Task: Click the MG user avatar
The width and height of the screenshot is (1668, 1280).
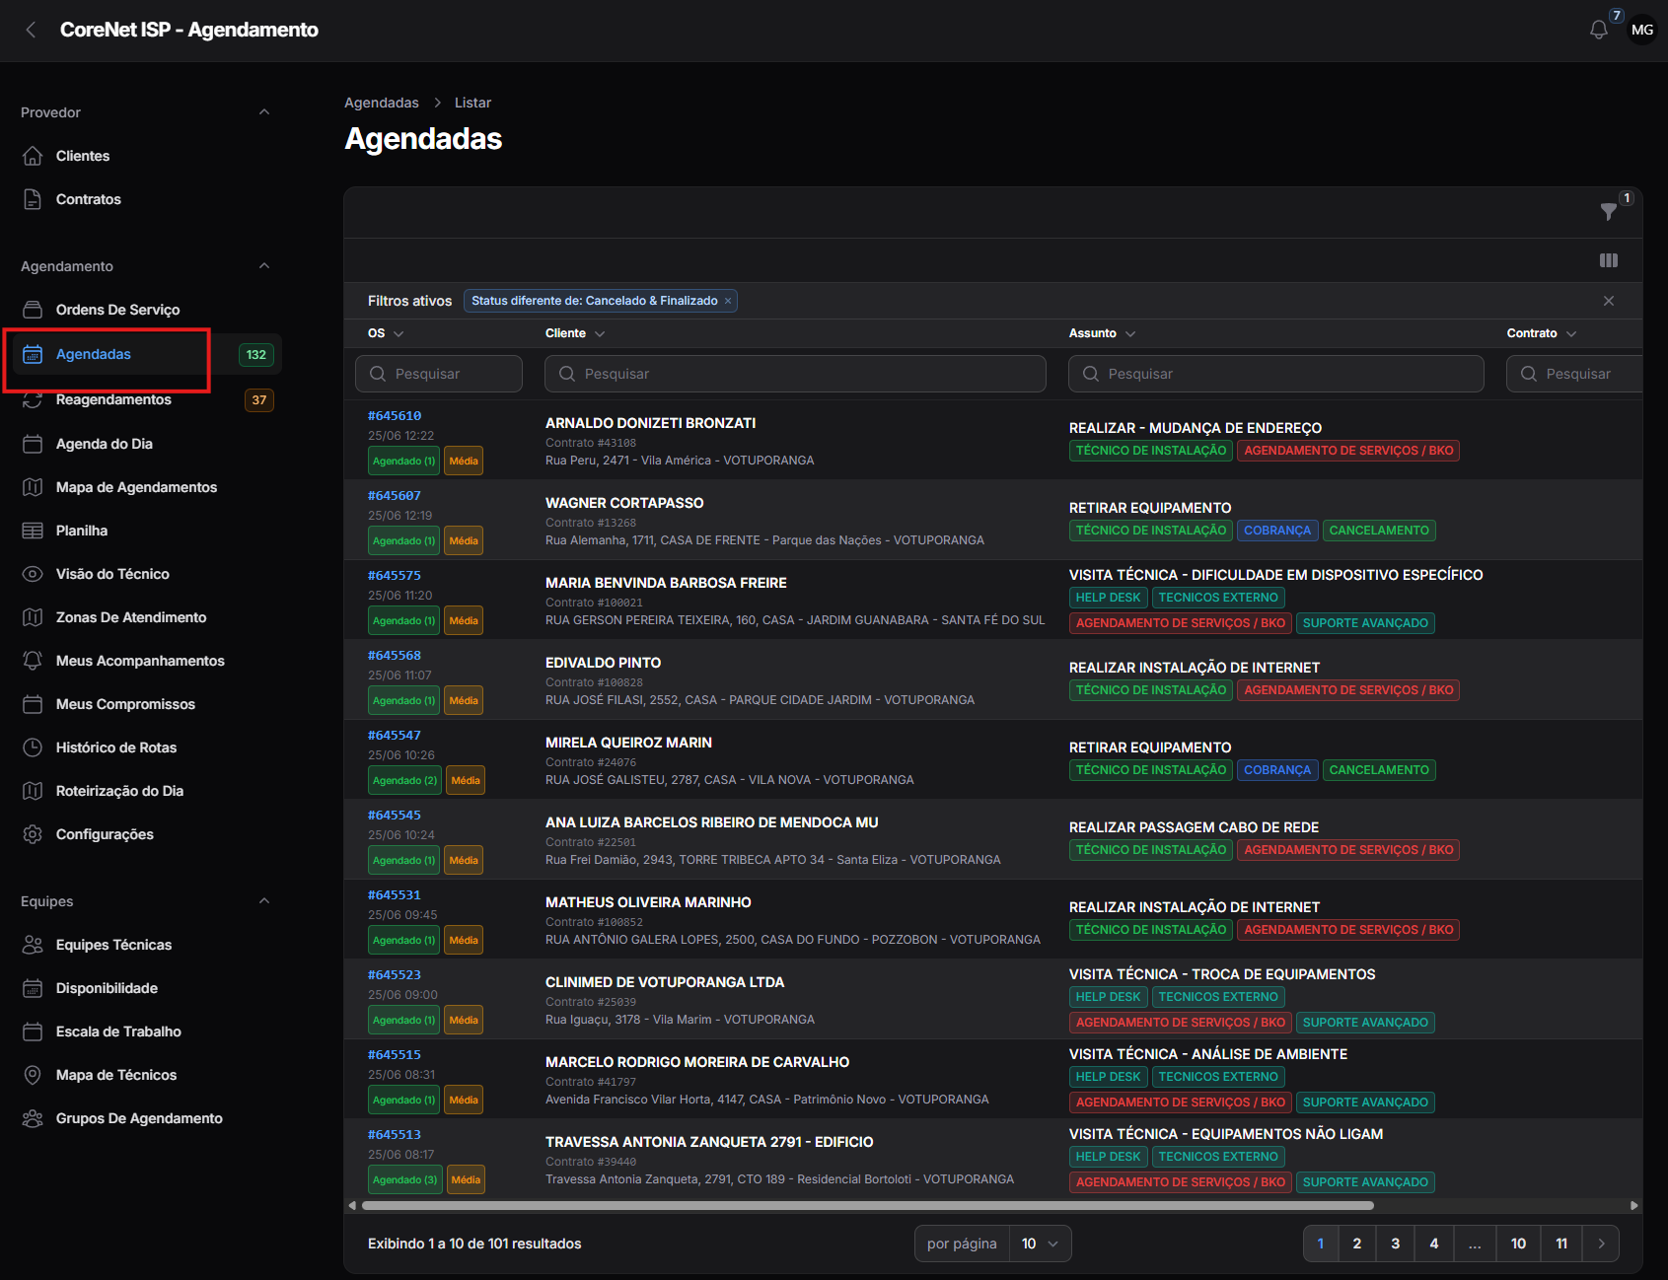Action: [x=1642, y=30]
